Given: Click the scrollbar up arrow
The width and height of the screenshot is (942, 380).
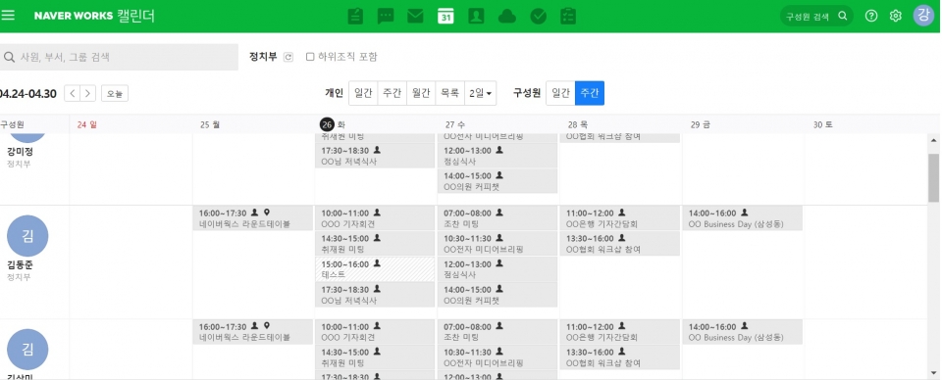Looking at the screenshot, I should tap(933, 140).
